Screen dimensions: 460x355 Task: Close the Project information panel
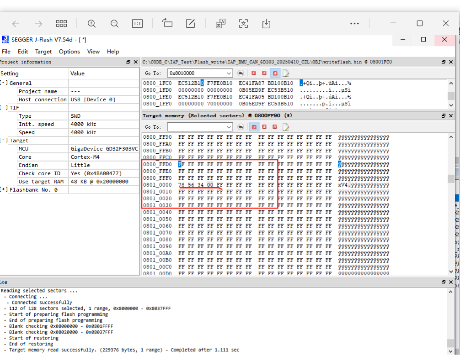135,62
